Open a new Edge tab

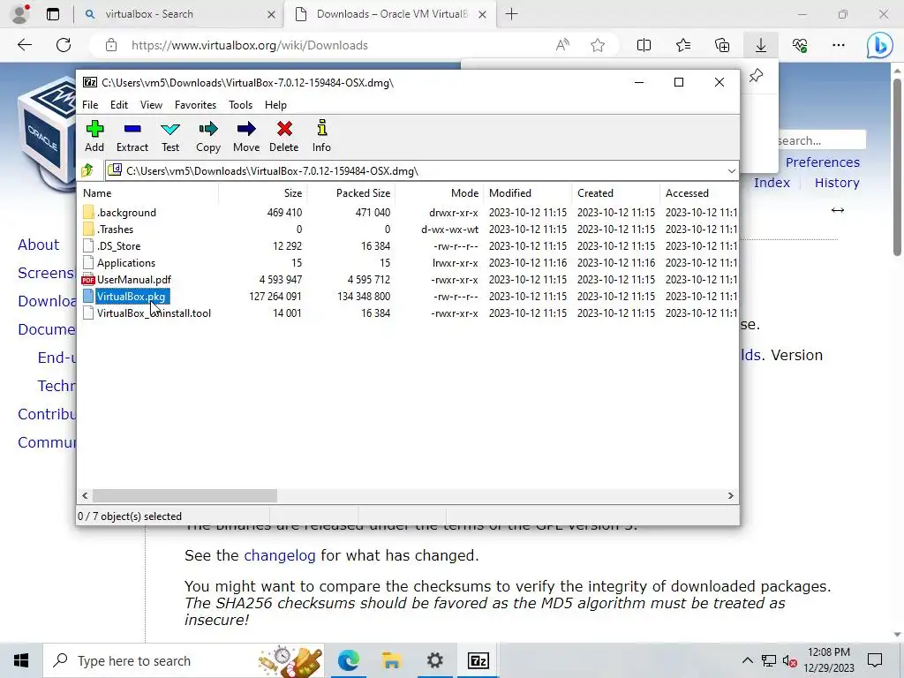pyautogui.click(x=511, y=14)
